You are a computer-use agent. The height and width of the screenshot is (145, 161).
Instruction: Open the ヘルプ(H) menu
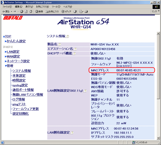pyautogui.click(x=68, y=7)
